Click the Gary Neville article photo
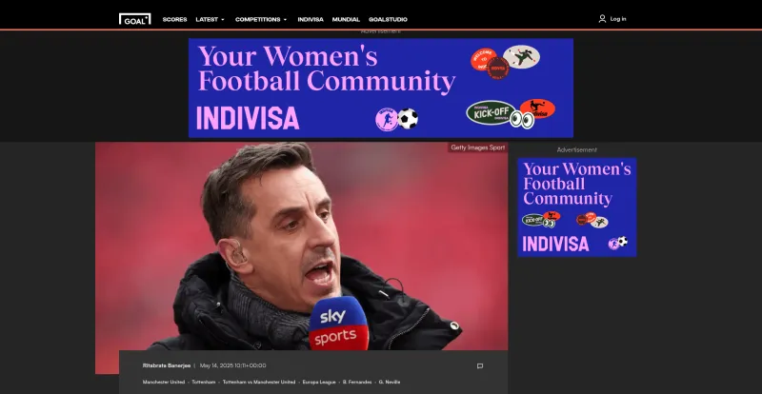The height and width of the screenshot is (394, 762). (x=301, y=246)
